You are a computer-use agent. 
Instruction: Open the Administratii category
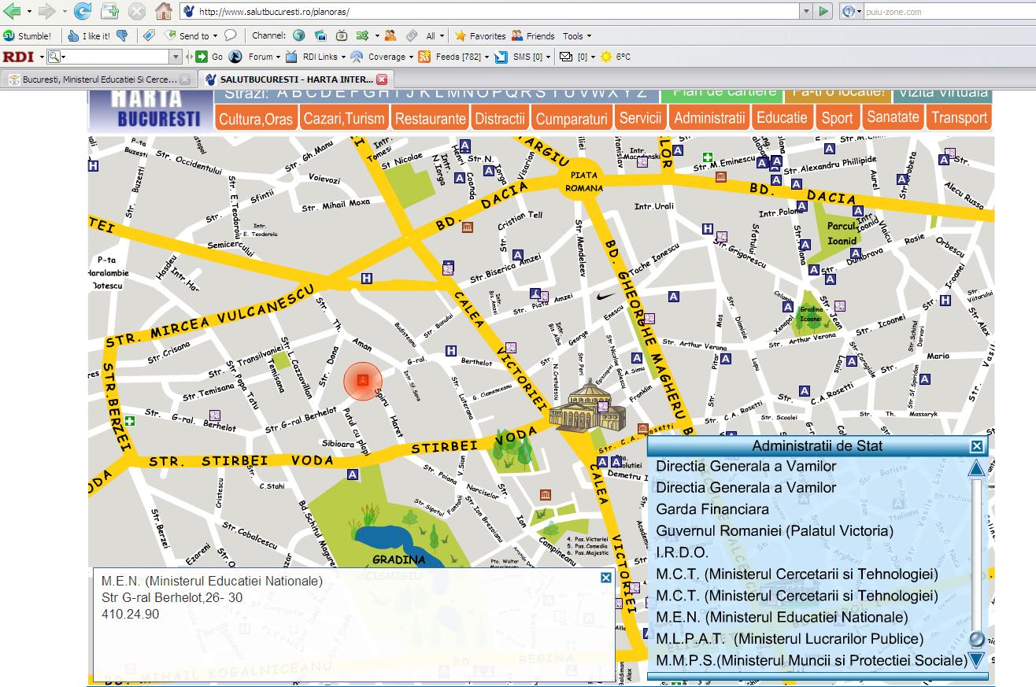pos(710,118)
